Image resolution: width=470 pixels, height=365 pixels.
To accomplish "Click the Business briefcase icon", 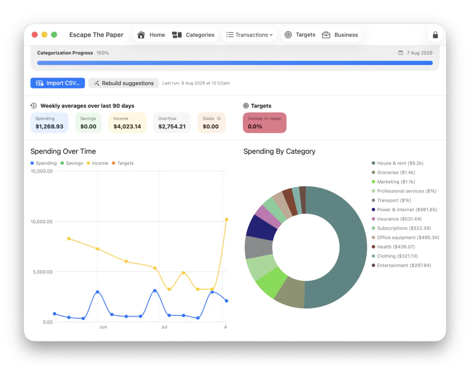I will 326,35.
